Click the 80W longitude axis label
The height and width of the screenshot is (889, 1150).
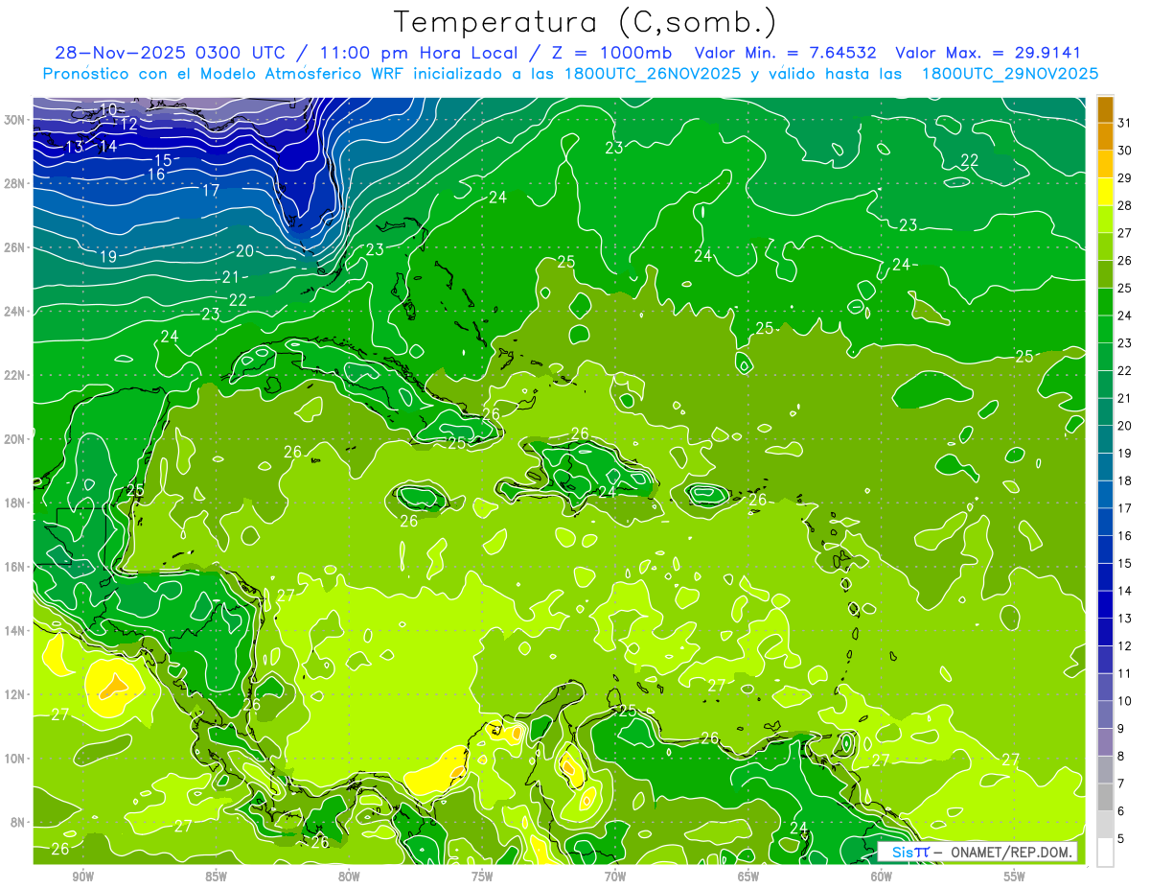(x=349, y=877)
